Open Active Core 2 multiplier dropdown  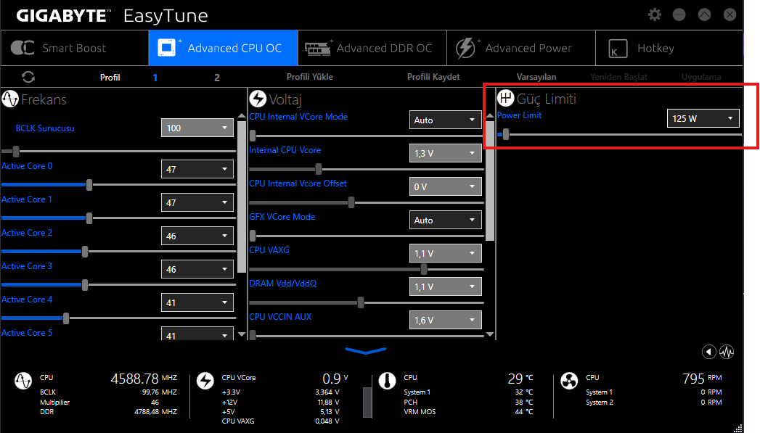(x=197, y=236)
